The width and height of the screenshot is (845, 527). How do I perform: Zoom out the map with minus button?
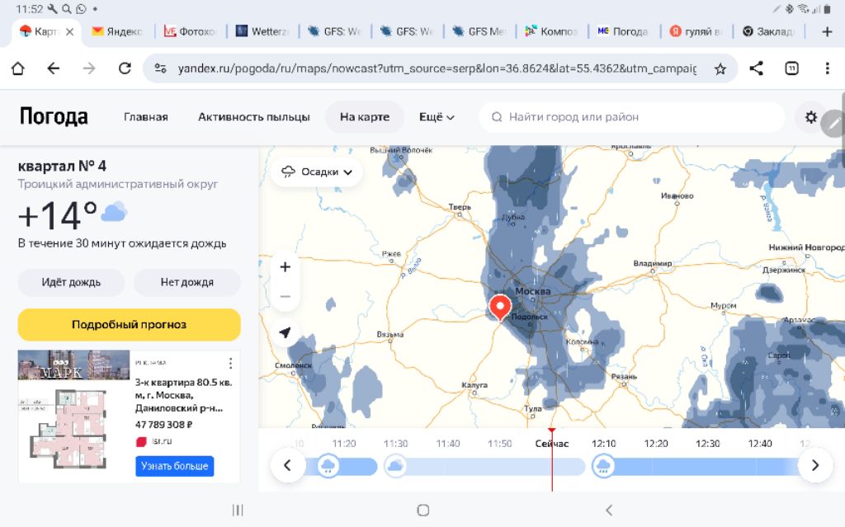pos(286,296)
